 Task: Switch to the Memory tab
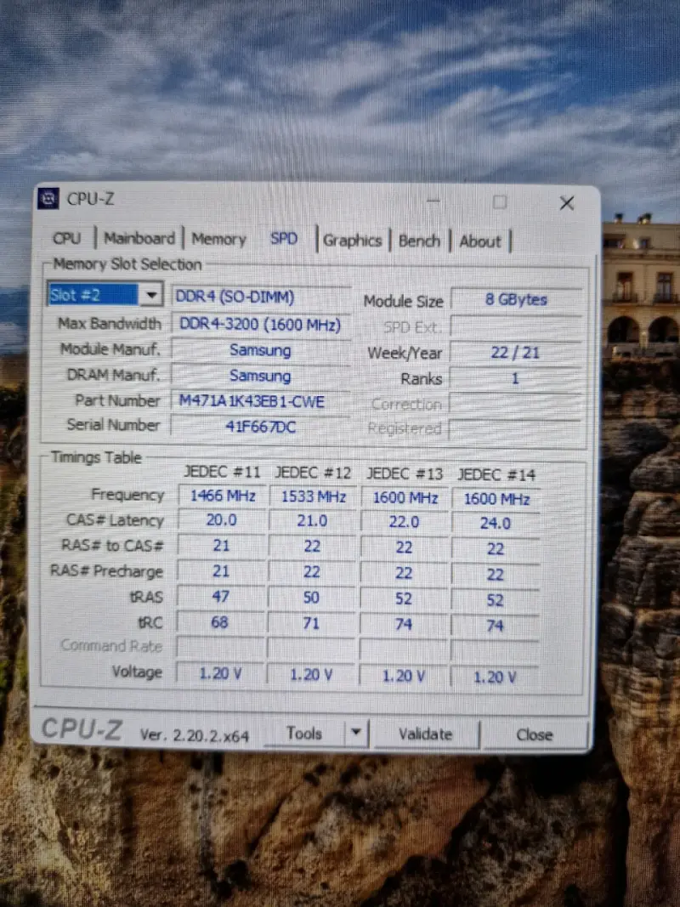coord(218,239)
